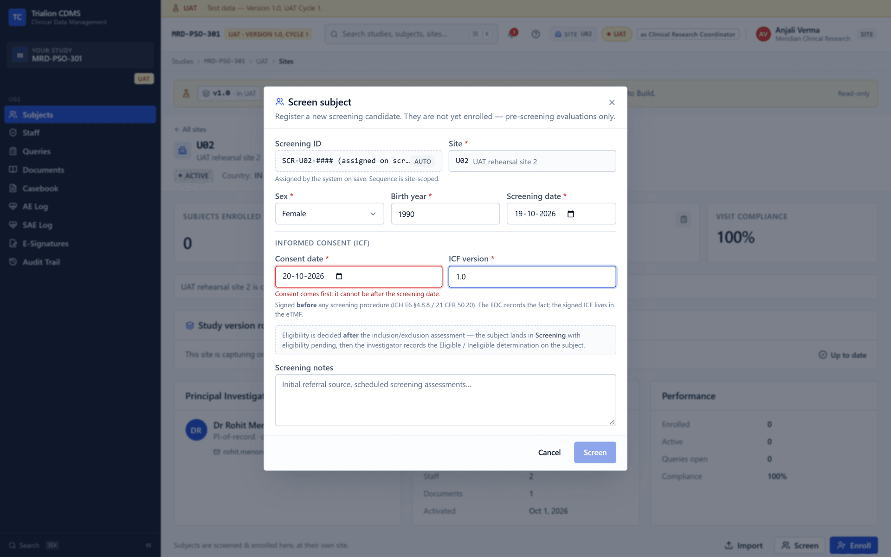Open the help question-mark icon
This screenshot has width=891, height=557.
pyautogui.click(x=536, y=34)
